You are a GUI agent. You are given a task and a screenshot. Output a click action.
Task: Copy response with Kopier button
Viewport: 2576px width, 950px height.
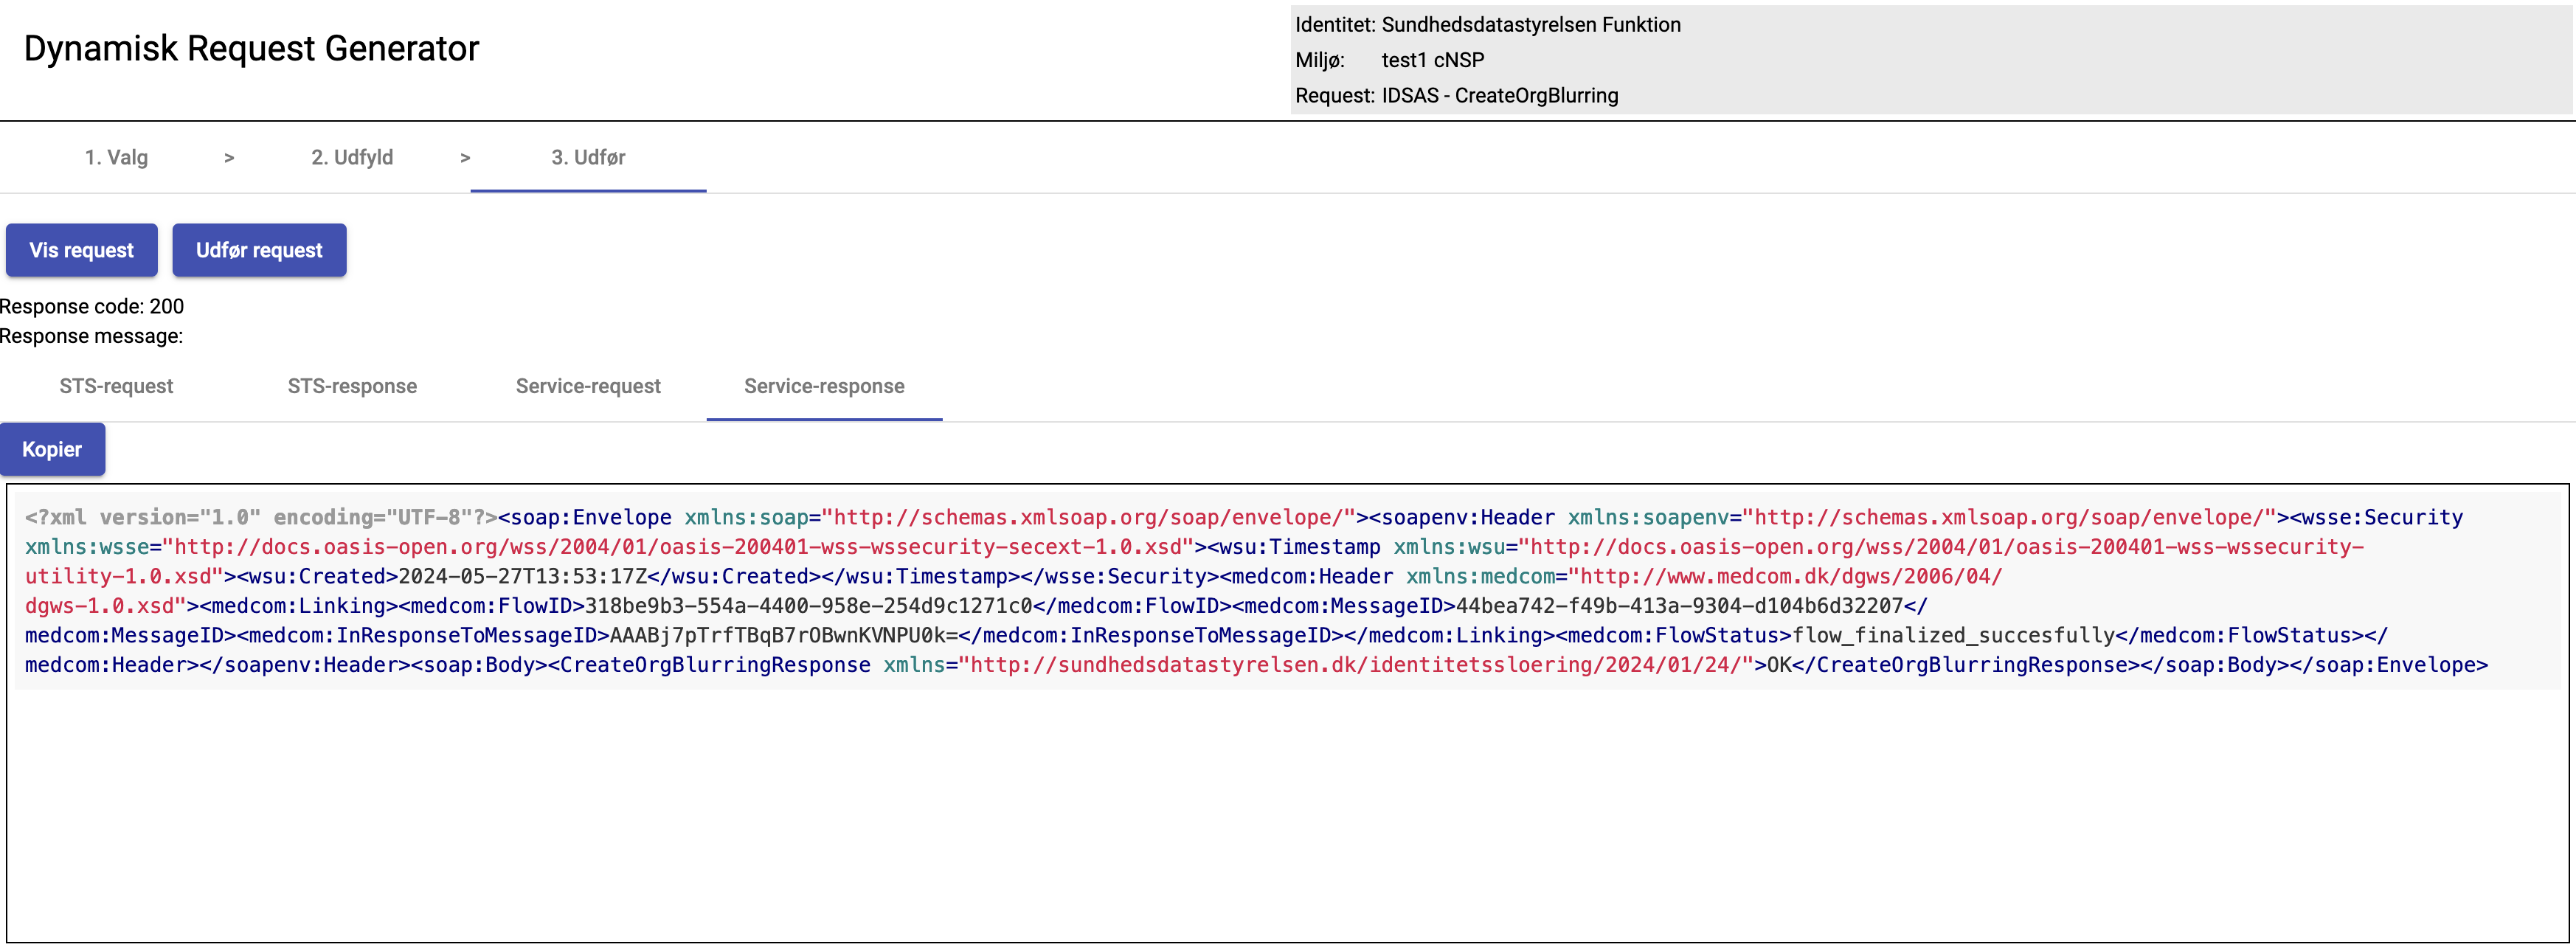[x=52, y=449]
